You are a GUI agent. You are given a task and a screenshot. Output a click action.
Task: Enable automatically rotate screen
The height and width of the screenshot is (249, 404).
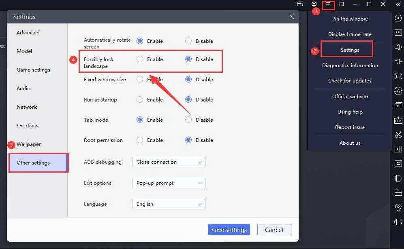[x=140, y=41]
